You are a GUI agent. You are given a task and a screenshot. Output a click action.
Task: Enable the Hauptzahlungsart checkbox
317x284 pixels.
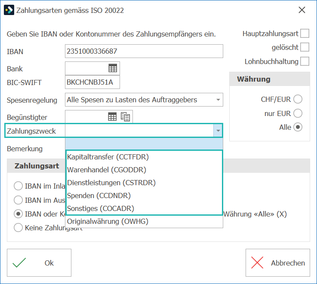click(305, 34)
